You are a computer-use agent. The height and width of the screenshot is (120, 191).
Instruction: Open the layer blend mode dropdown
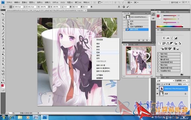tap(165, 81)
